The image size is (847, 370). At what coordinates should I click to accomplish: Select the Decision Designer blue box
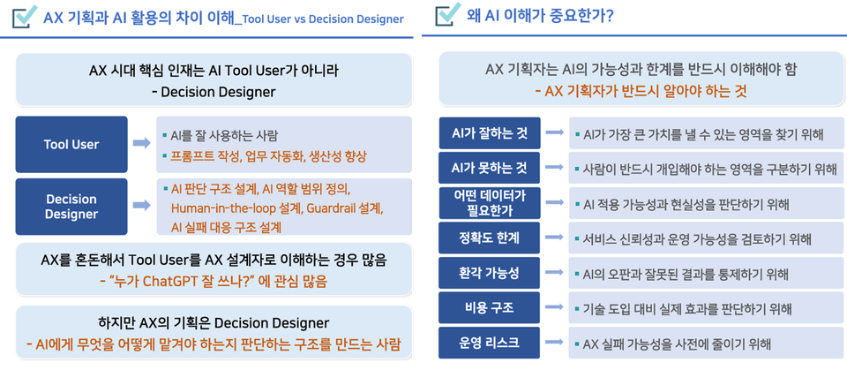(x=71, y=207)
